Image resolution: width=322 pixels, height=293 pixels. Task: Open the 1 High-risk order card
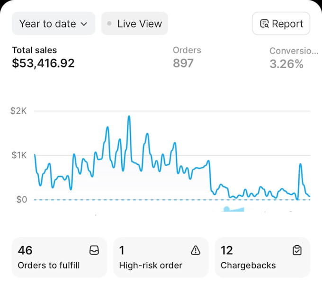tap(161, 257)
